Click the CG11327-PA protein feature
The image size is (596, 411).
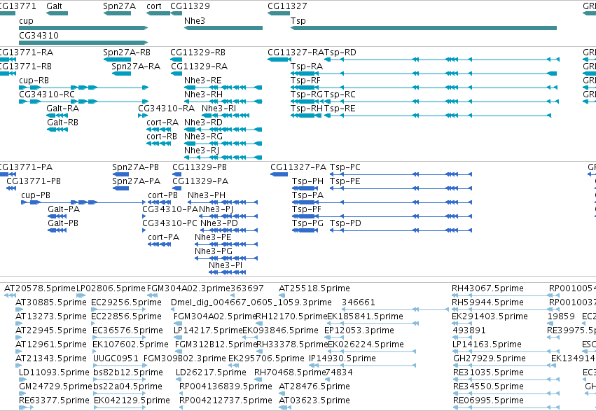click(279, 174)
